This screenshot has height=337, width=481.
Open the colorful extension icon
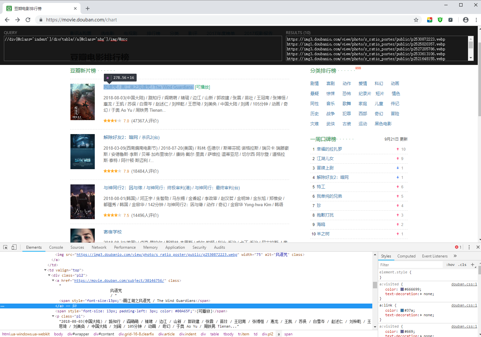tap(430, 20)
